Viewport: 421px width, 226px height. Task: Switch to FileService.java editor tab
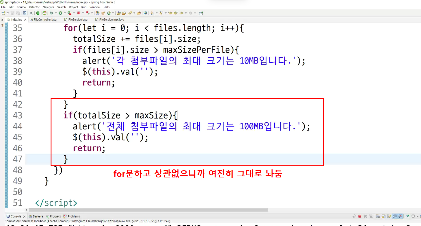point(76,19)
